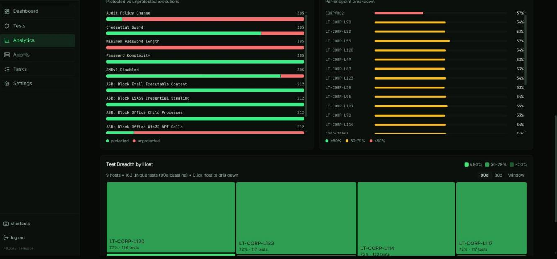This screenshot has height=259, width=557.
Task: Click the shortcuts keyboard icon
Action: coord(6,224)
